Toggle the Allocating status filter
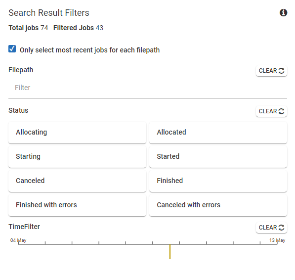The width and height of the screenshot is (295, 280). point(77,133)
